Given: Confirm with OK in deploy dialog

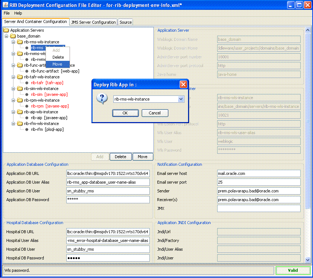Looking at the screenshot, I should pos(125,113).
